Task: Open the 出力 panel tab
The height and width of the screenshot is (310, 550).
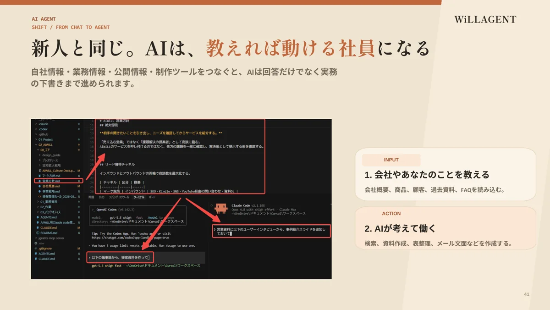Action: point(102,197)
